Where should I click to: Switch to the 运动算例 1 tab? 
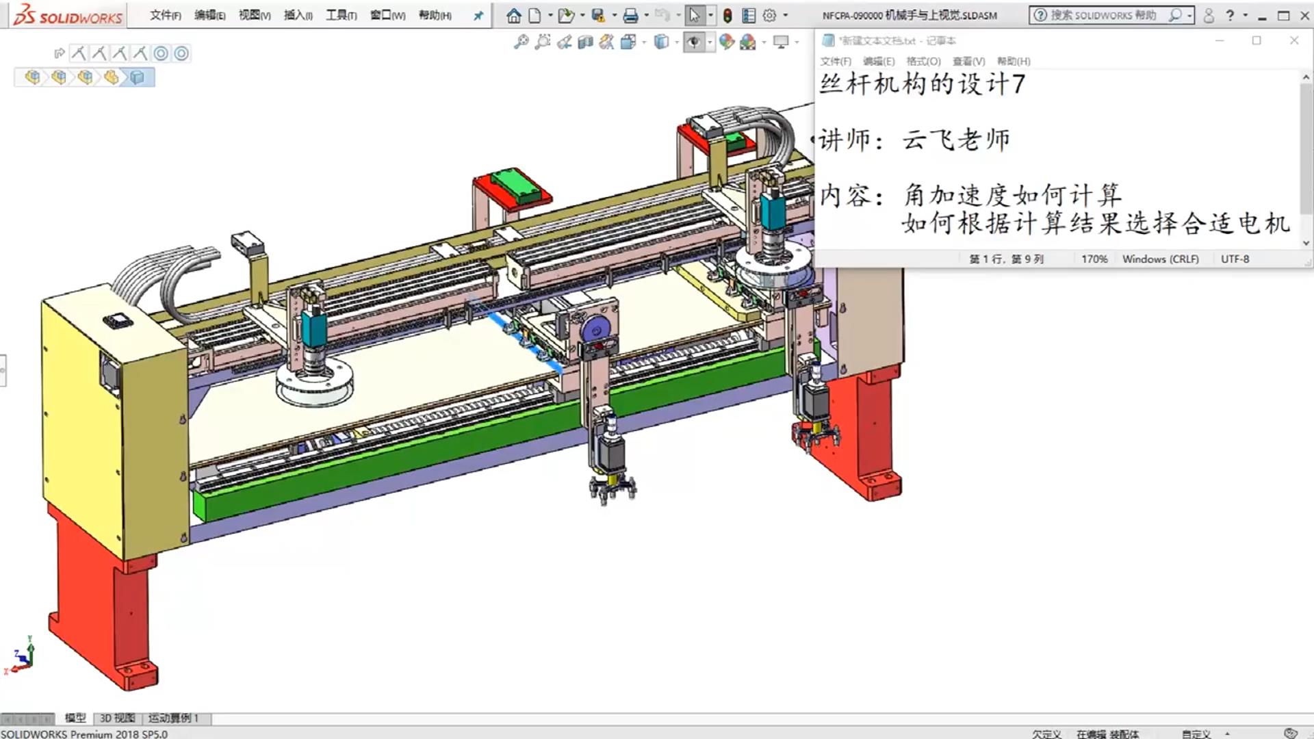coord(174,718)
